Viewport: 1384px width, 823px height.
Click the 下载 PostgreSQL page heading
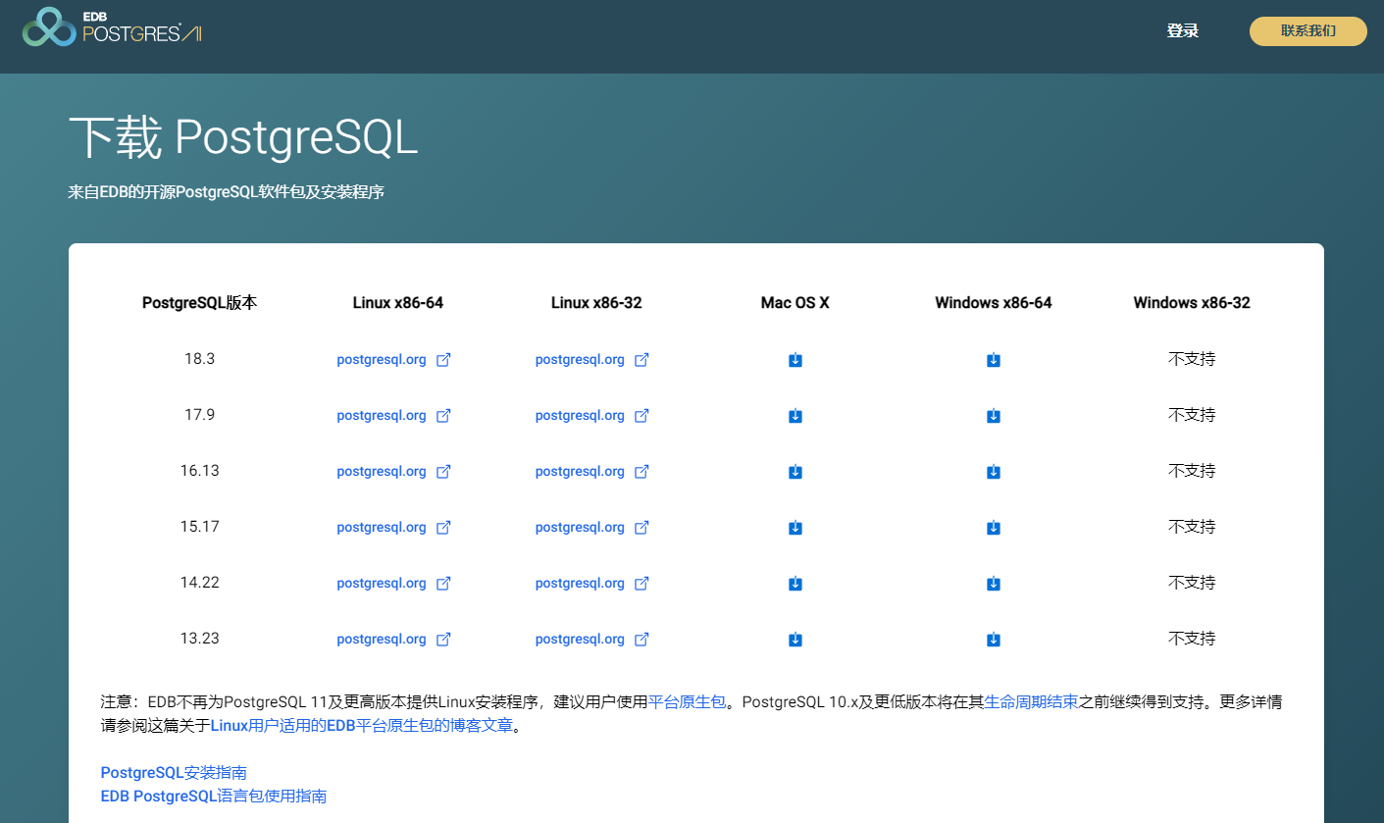click(x=243, y=138)
